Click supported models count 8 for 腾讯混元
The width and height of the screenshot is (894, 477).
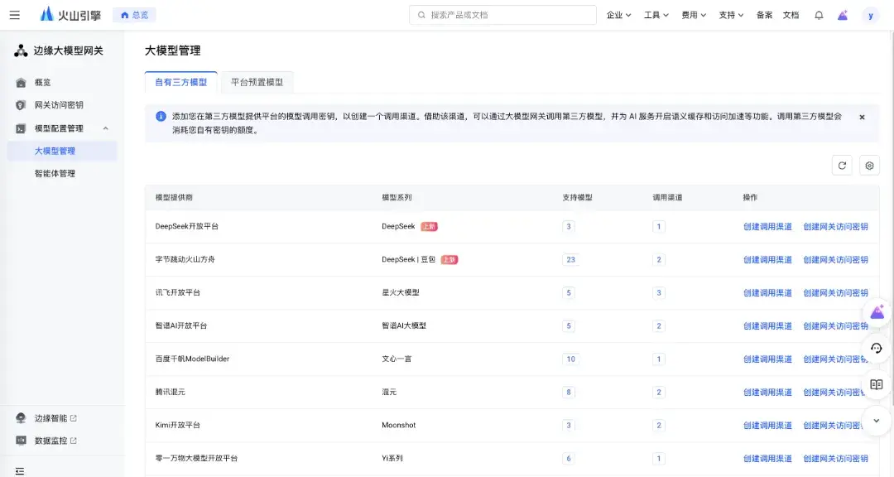click(569, 392)
